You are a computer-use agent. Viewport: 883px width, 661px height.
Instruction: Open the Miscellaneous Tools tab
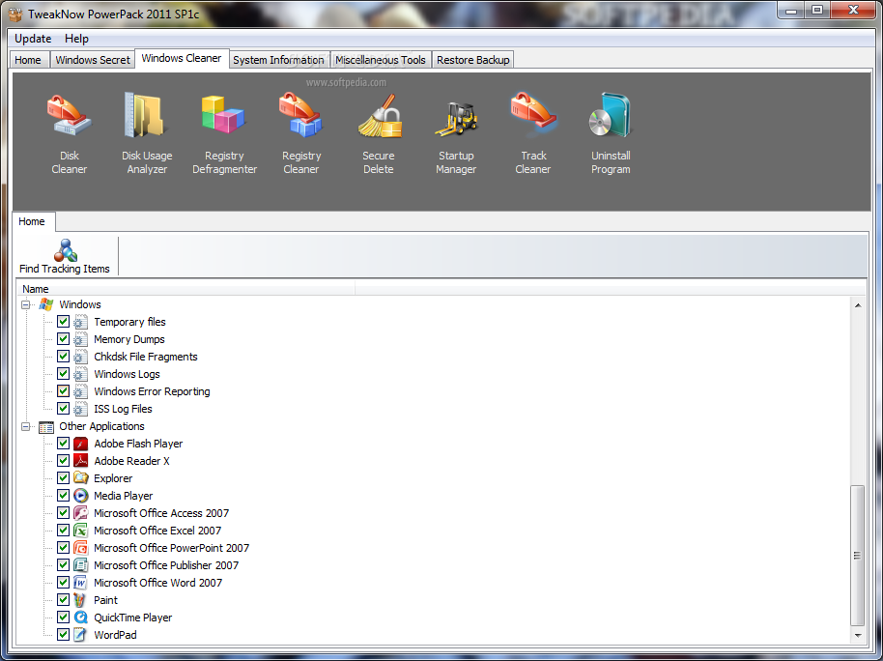click(380, 60)
